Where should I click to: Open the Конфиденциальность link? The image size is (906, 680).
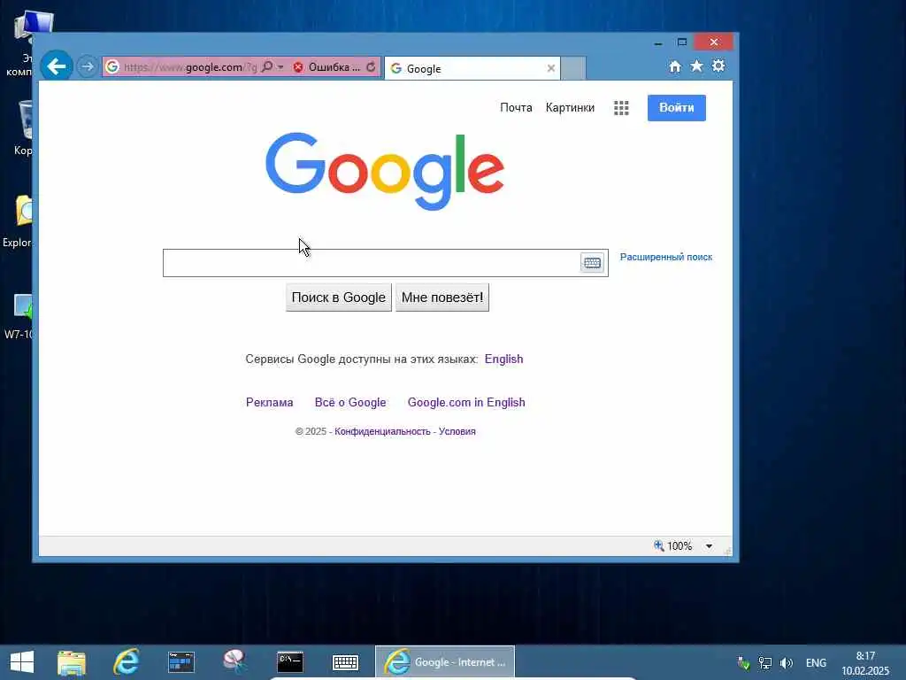click(382, 431)
